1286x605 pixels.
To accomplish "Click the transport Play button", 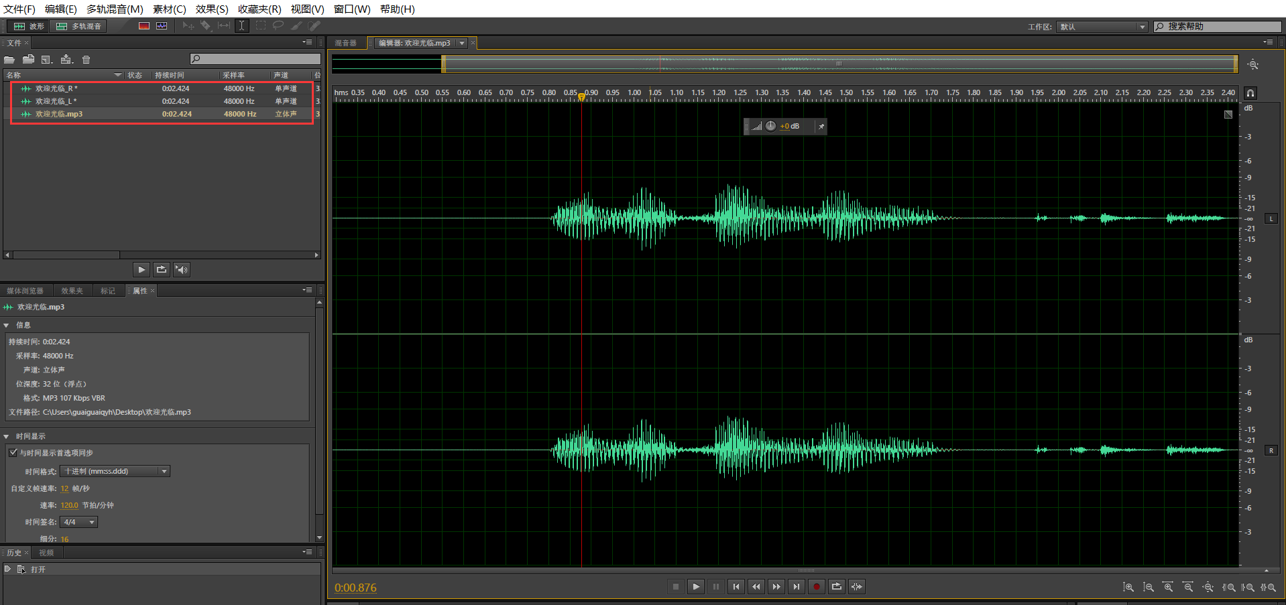I will (x=696, y=587).
